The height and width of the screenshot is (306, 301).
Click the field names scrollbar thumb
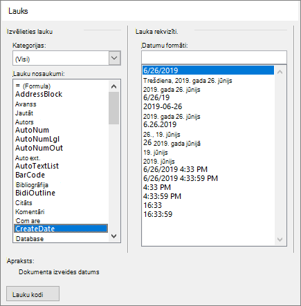[x=113, y=108]
